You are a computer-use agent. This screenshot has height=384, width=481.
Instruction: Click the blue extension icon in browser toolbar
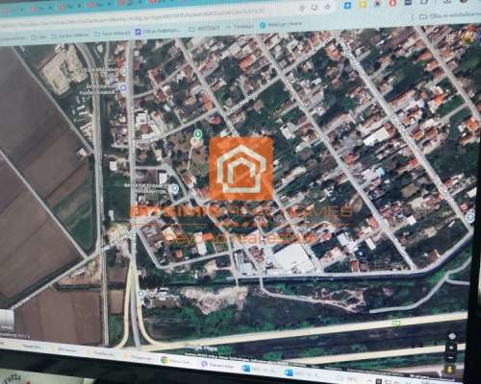click(347, 6)
